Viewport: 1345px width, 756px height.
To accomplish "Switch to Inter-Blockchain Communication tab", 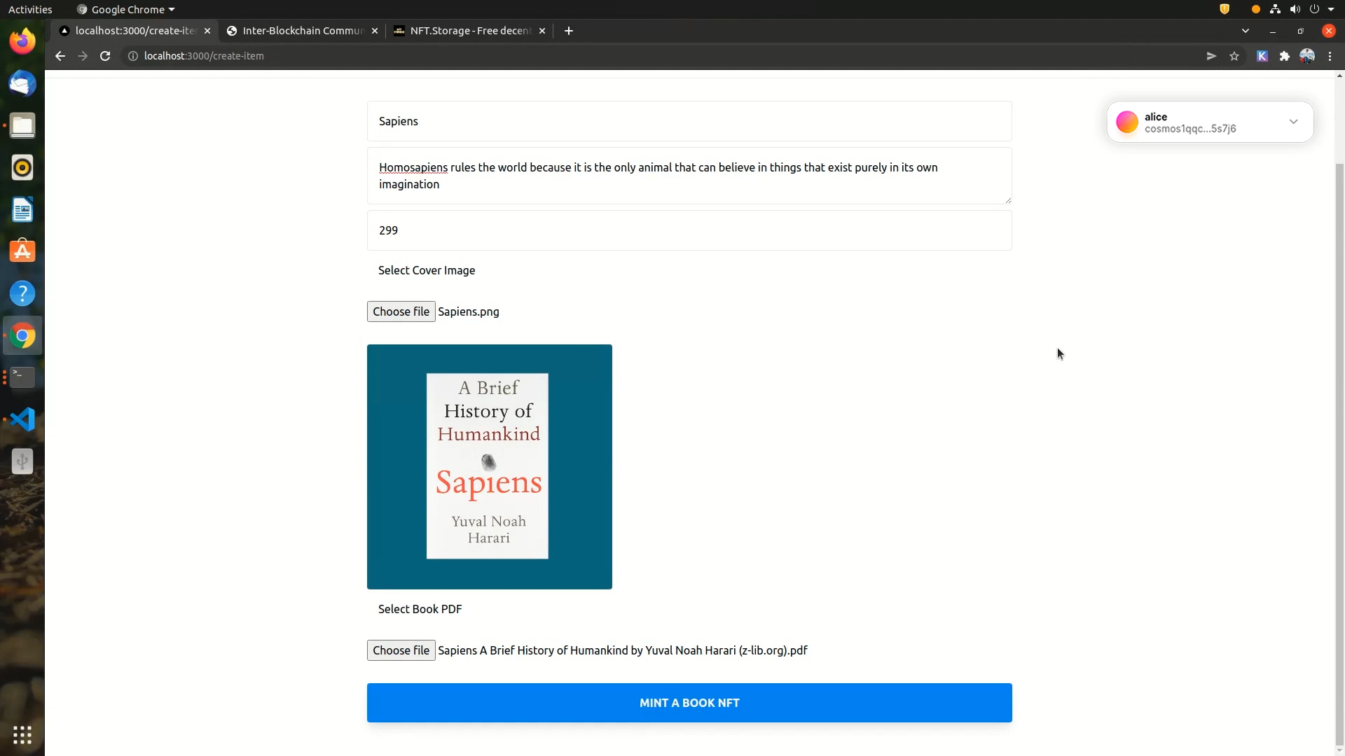I will pyautogui.click(x=303, y=31).
